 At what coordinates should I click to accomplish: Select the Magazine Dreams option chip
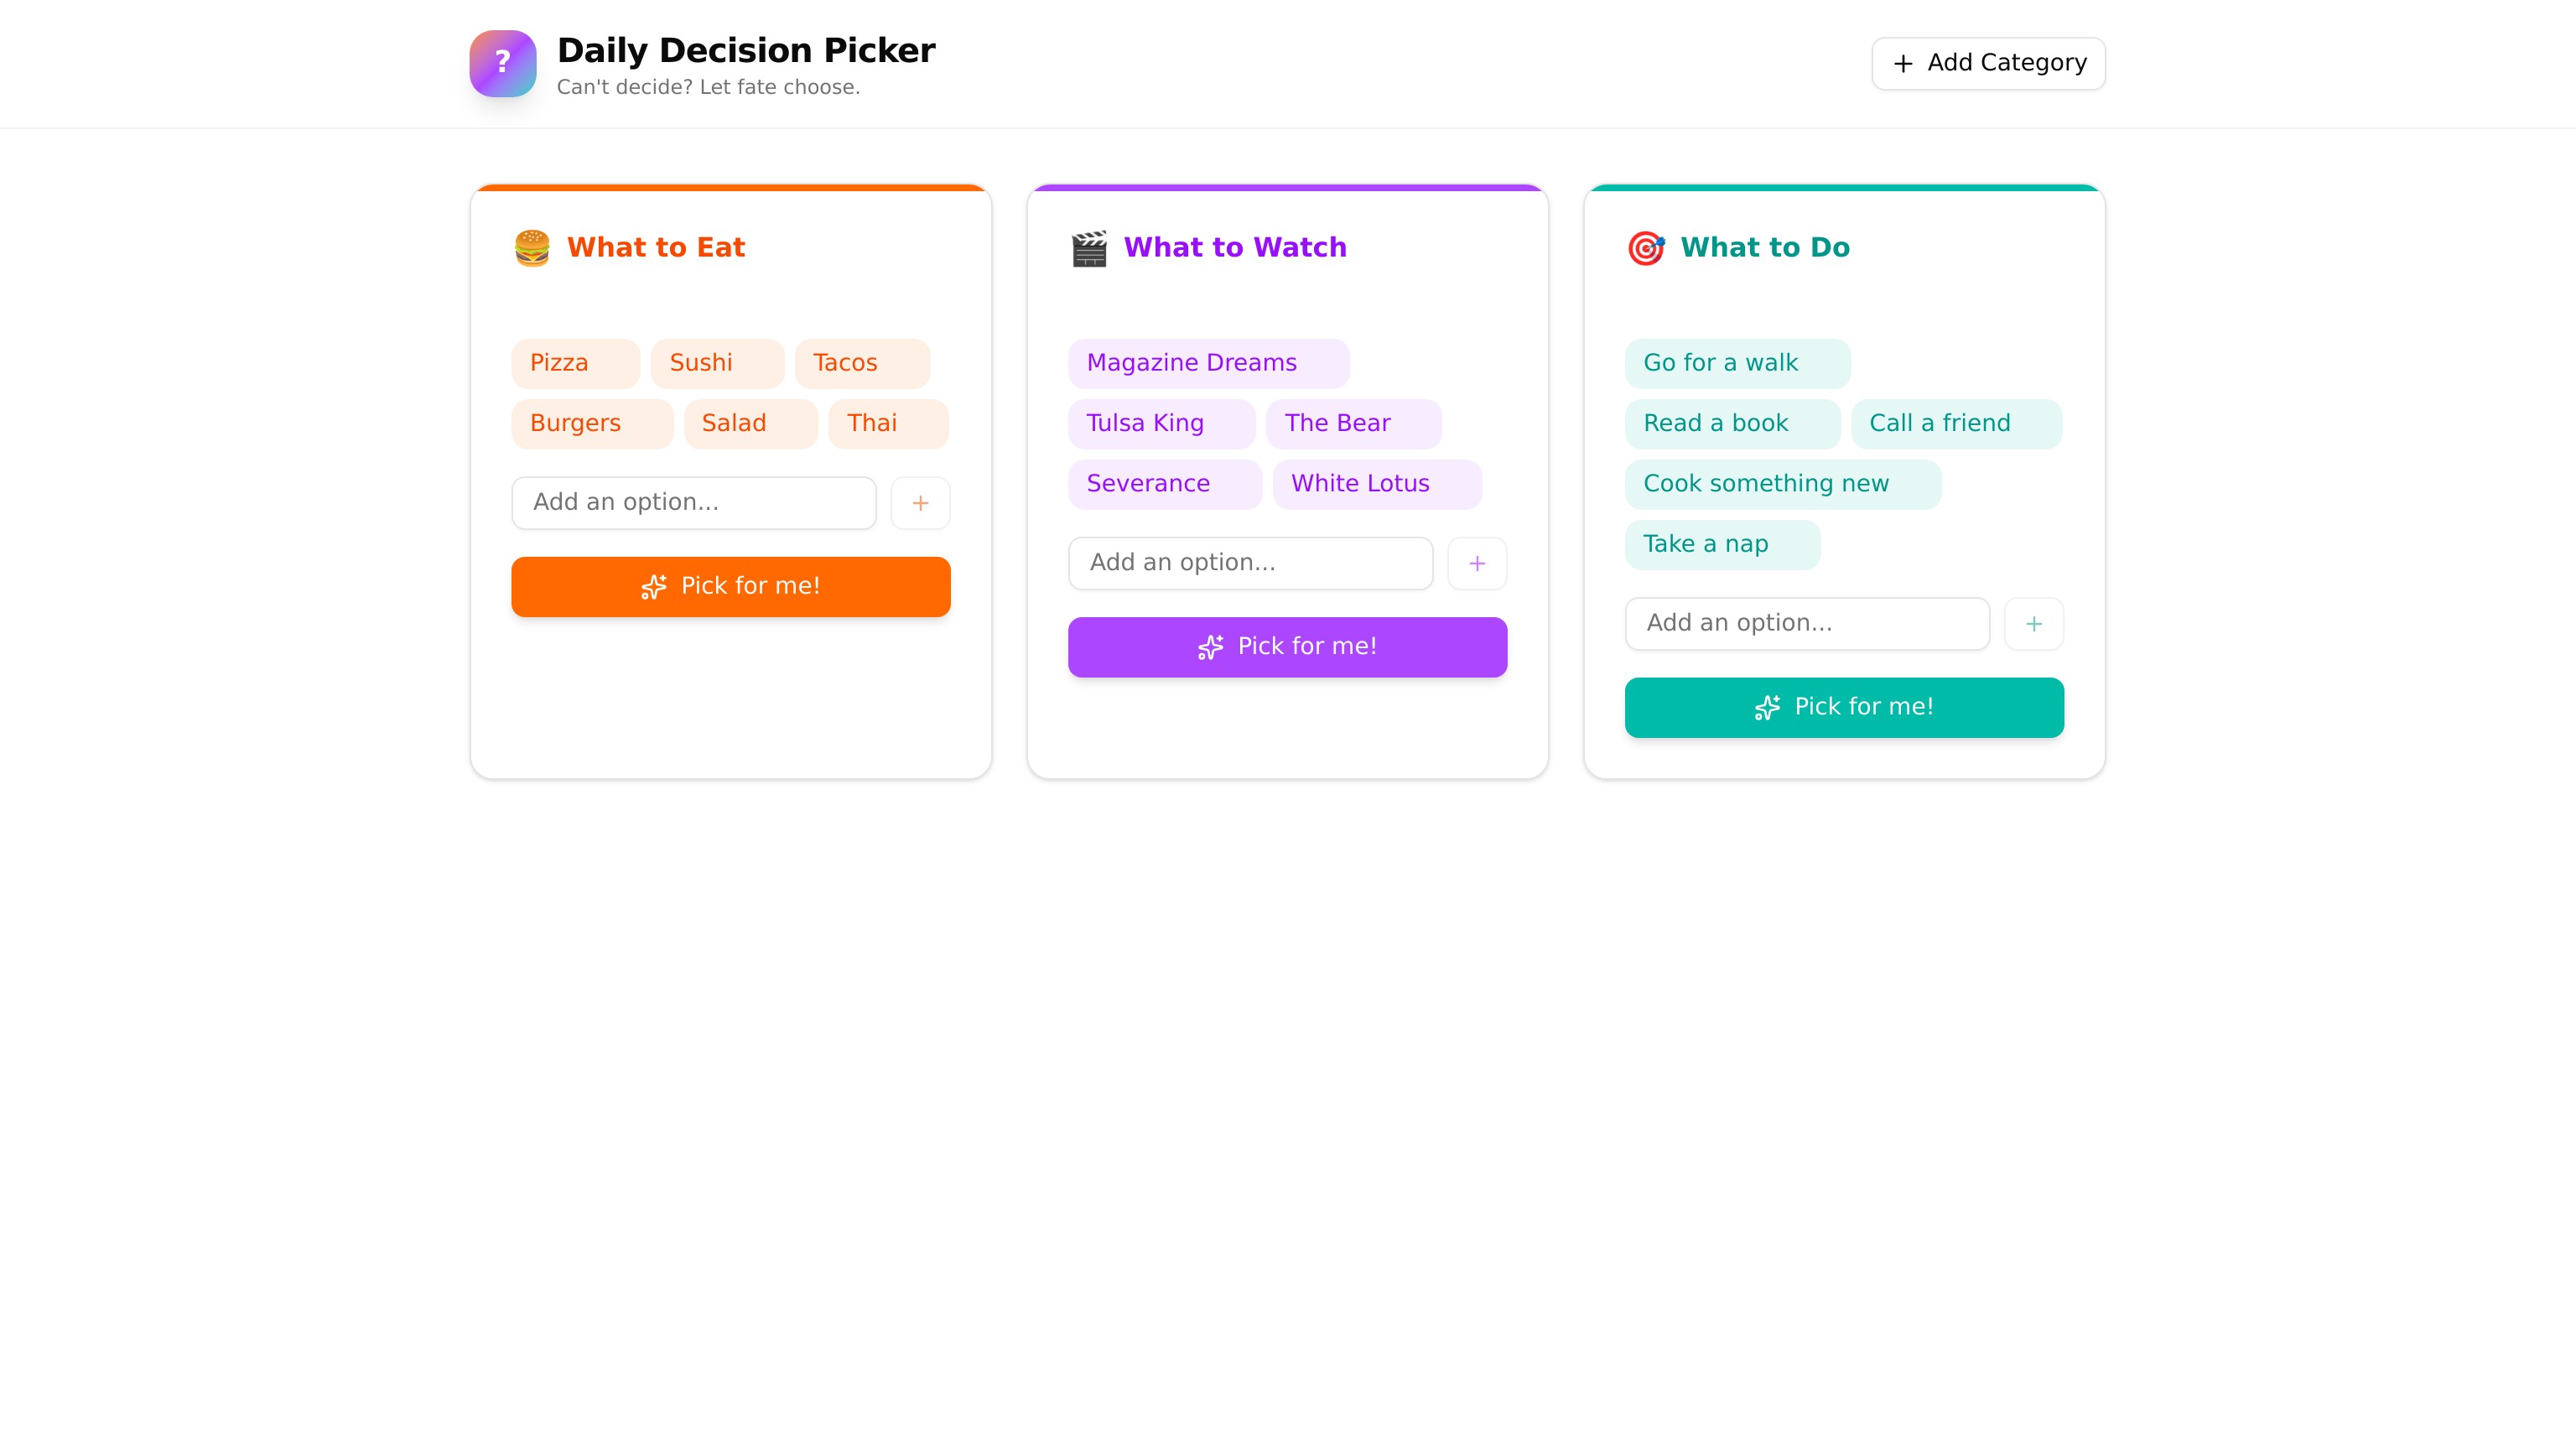[x=1207, y=363]
